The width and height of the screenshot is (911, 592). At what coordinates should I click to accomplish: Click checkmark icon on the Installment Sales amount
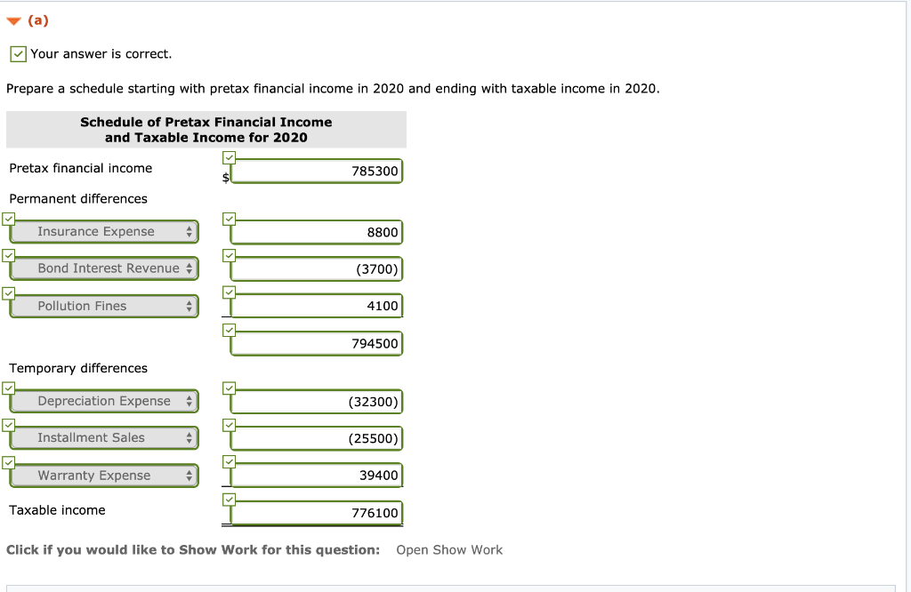230,425
